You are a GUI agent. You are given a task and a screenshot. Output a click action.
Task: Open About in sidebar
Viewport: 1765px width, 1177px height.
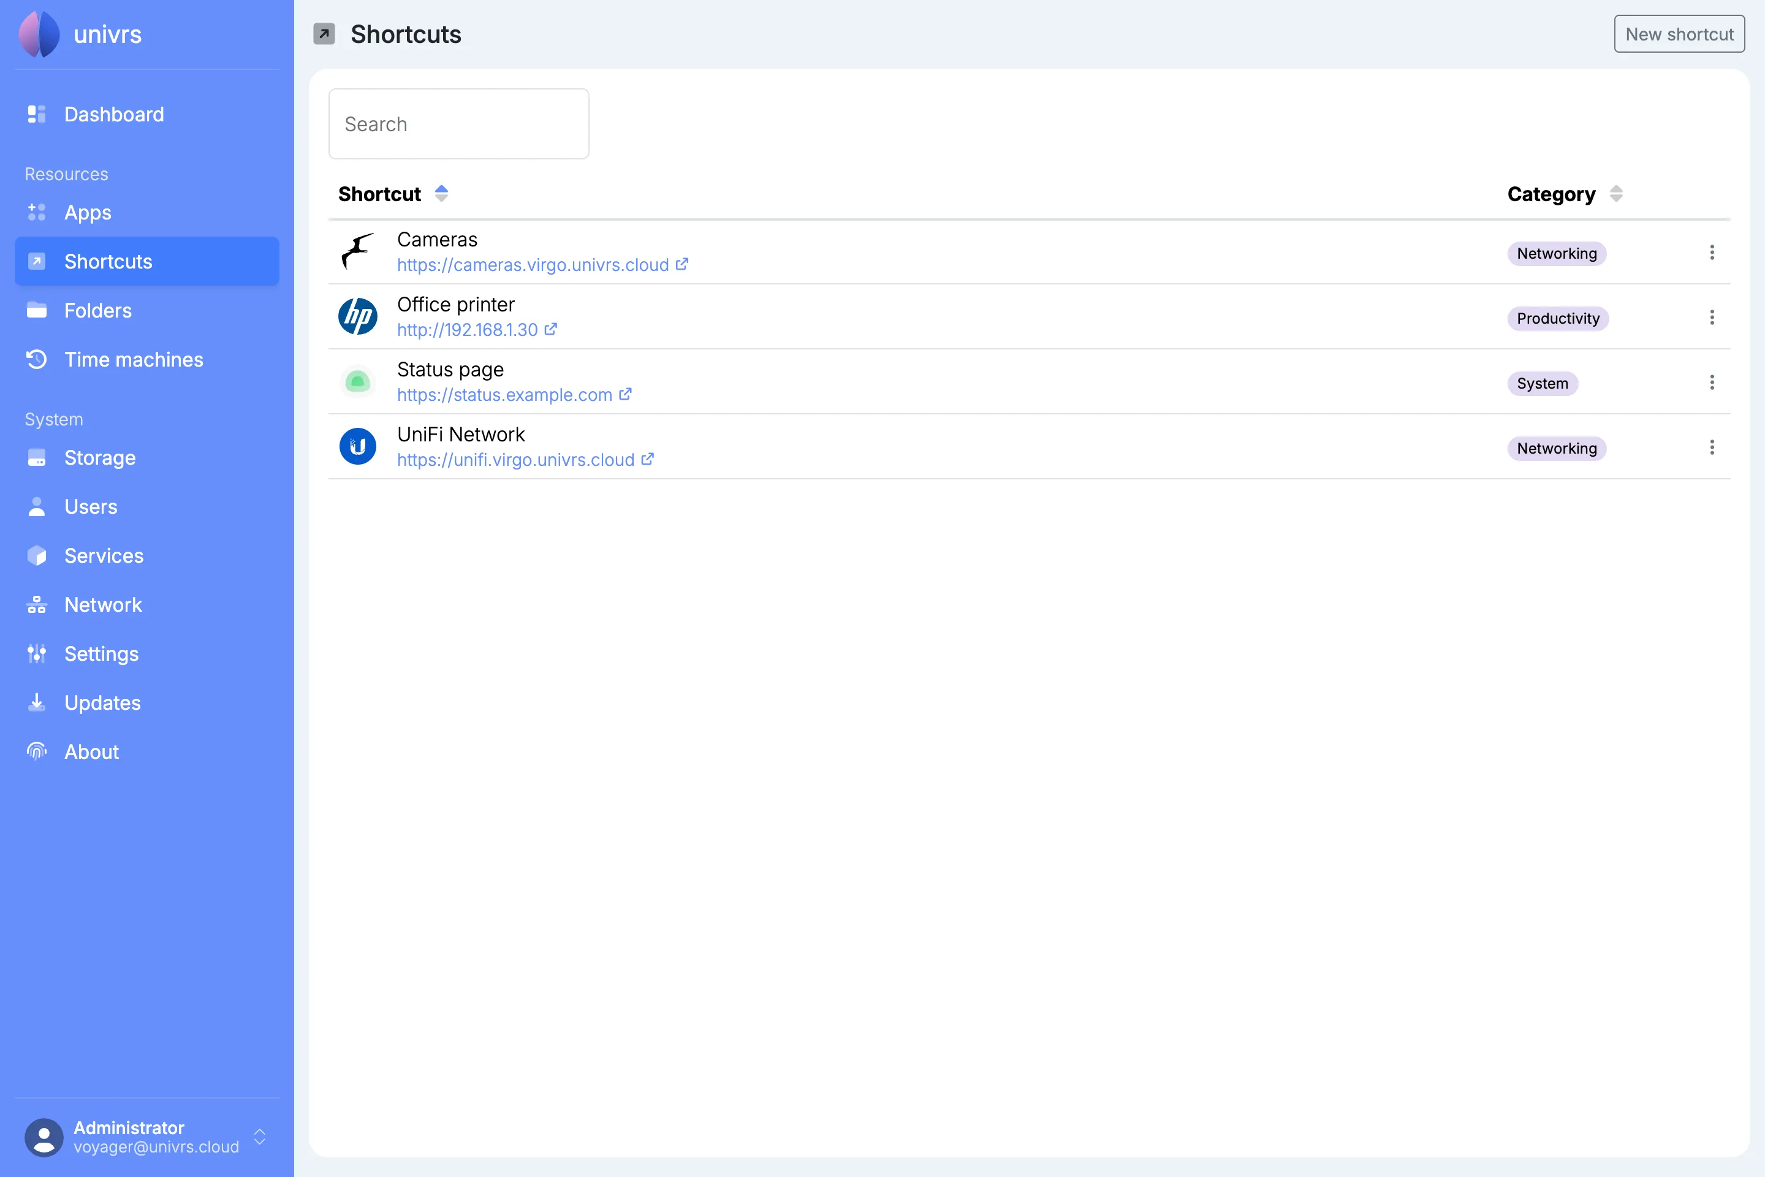pyautogui.click(x=147, y=752)
